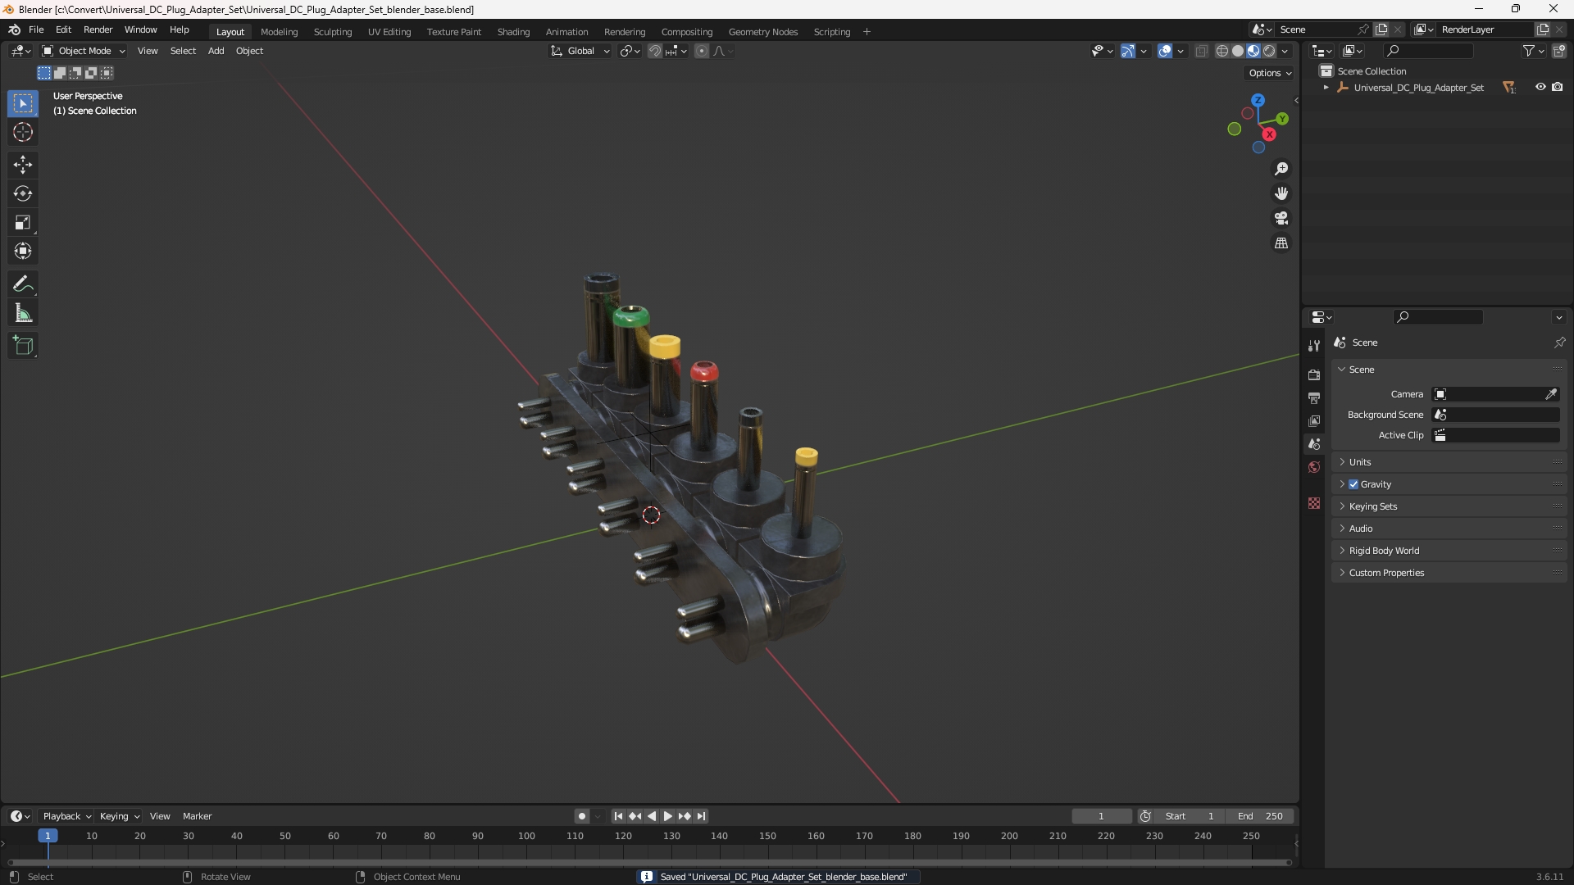The height and width of the screenshot is (885, 1574).
Task: Pin the Scene properties panel
Action: (x=1559, y=343)
